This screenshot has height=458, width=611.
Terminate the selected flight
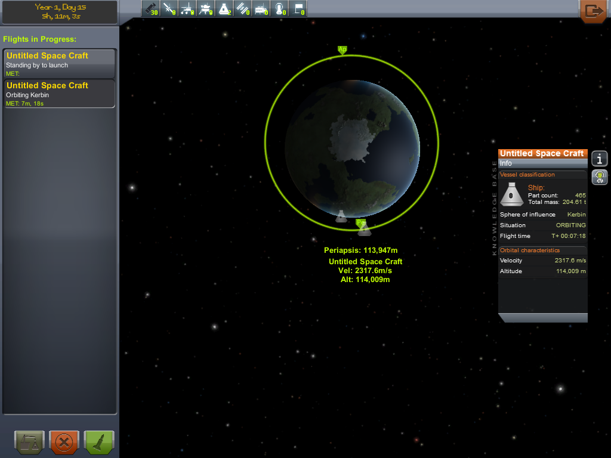pos(64,442)
